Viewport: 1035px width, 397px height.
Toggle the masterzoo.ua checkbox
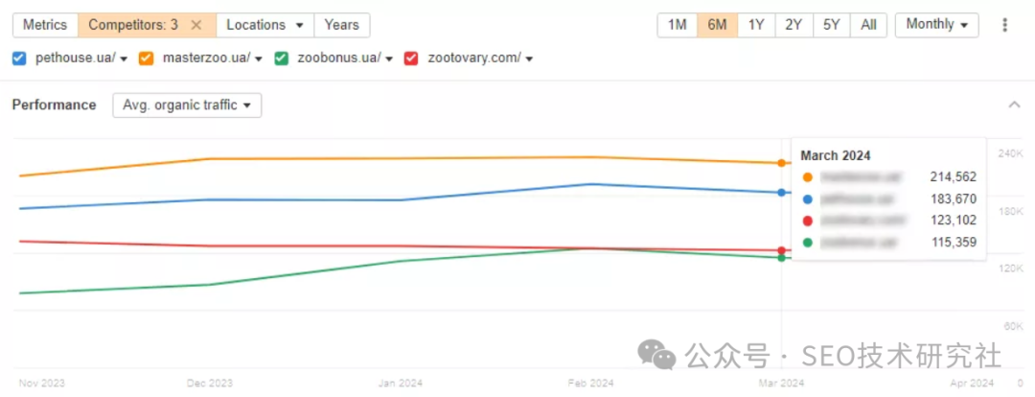tap(147, 58)
